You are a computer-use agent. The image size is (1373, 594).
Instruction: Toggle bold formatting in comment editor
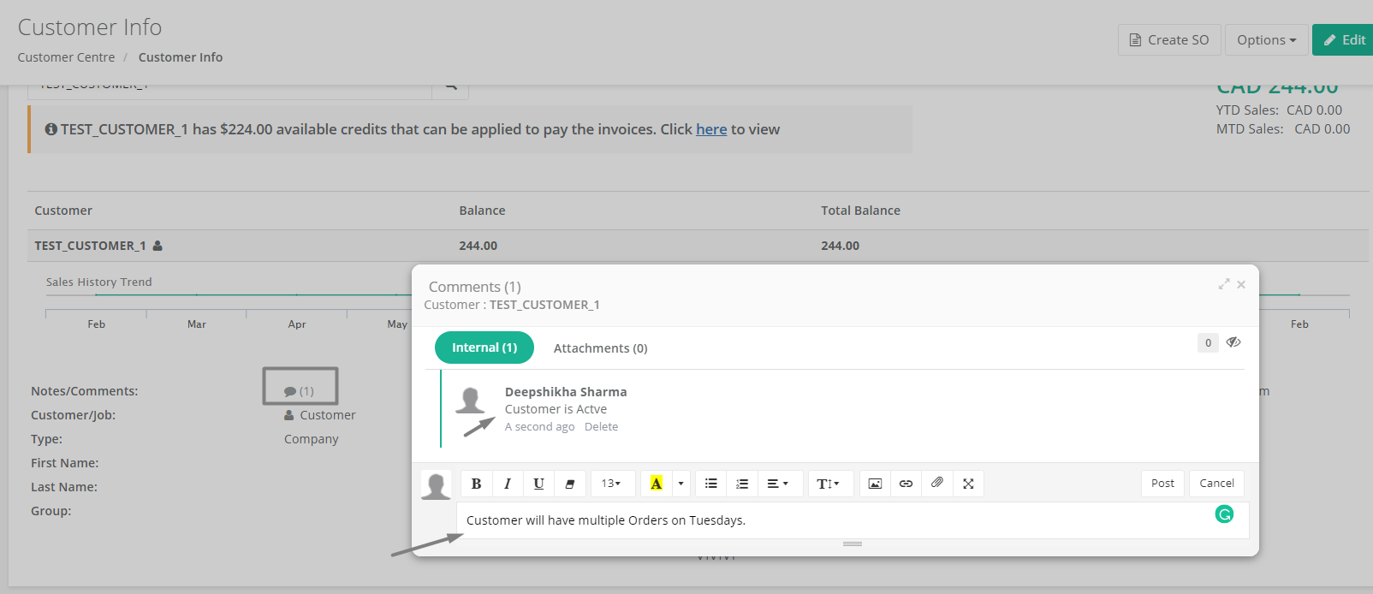click(476, 484)
